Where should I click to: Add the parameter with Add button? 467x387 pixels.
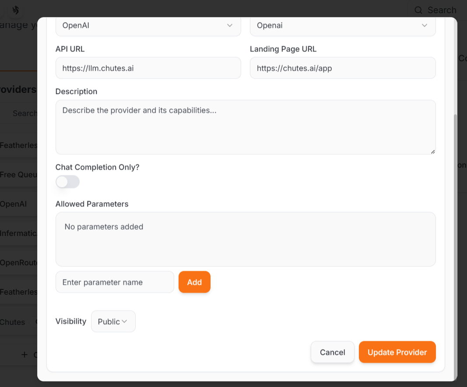194,282
